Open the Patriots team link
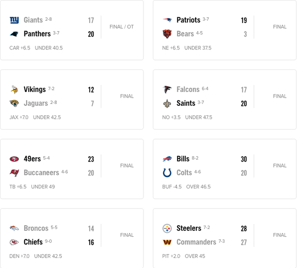297x268 pixels. click(188, 20)
